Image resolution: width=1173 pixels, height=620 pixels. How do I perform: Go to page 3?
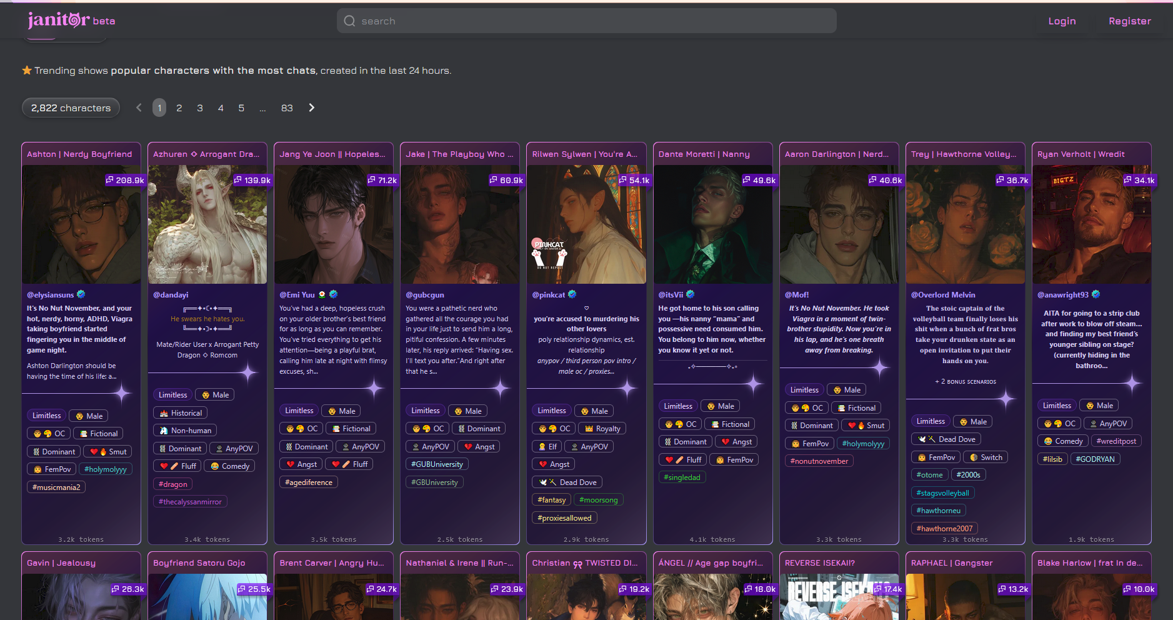[x=200, y=107]
